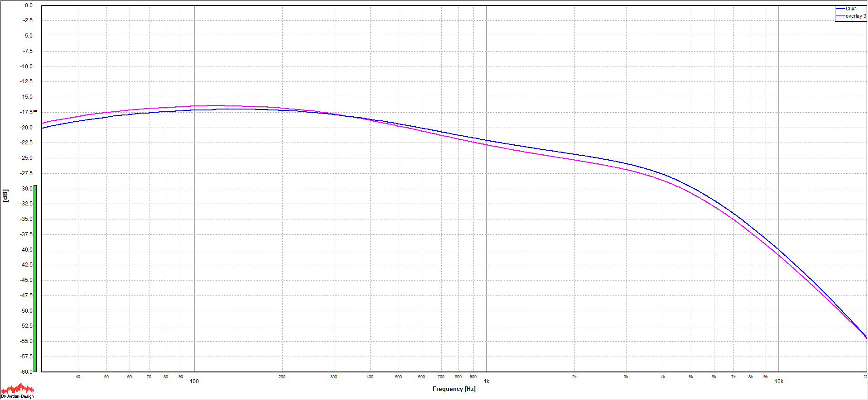This screenshot has height=400, width=868.
Task: Click the 40 frequency tick label
Action: tap(78, 377)
